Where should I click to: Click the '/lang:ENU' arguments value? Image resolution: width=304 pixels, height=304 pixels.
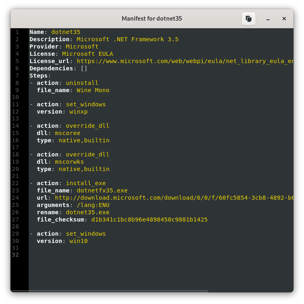(x=93, y=205)
